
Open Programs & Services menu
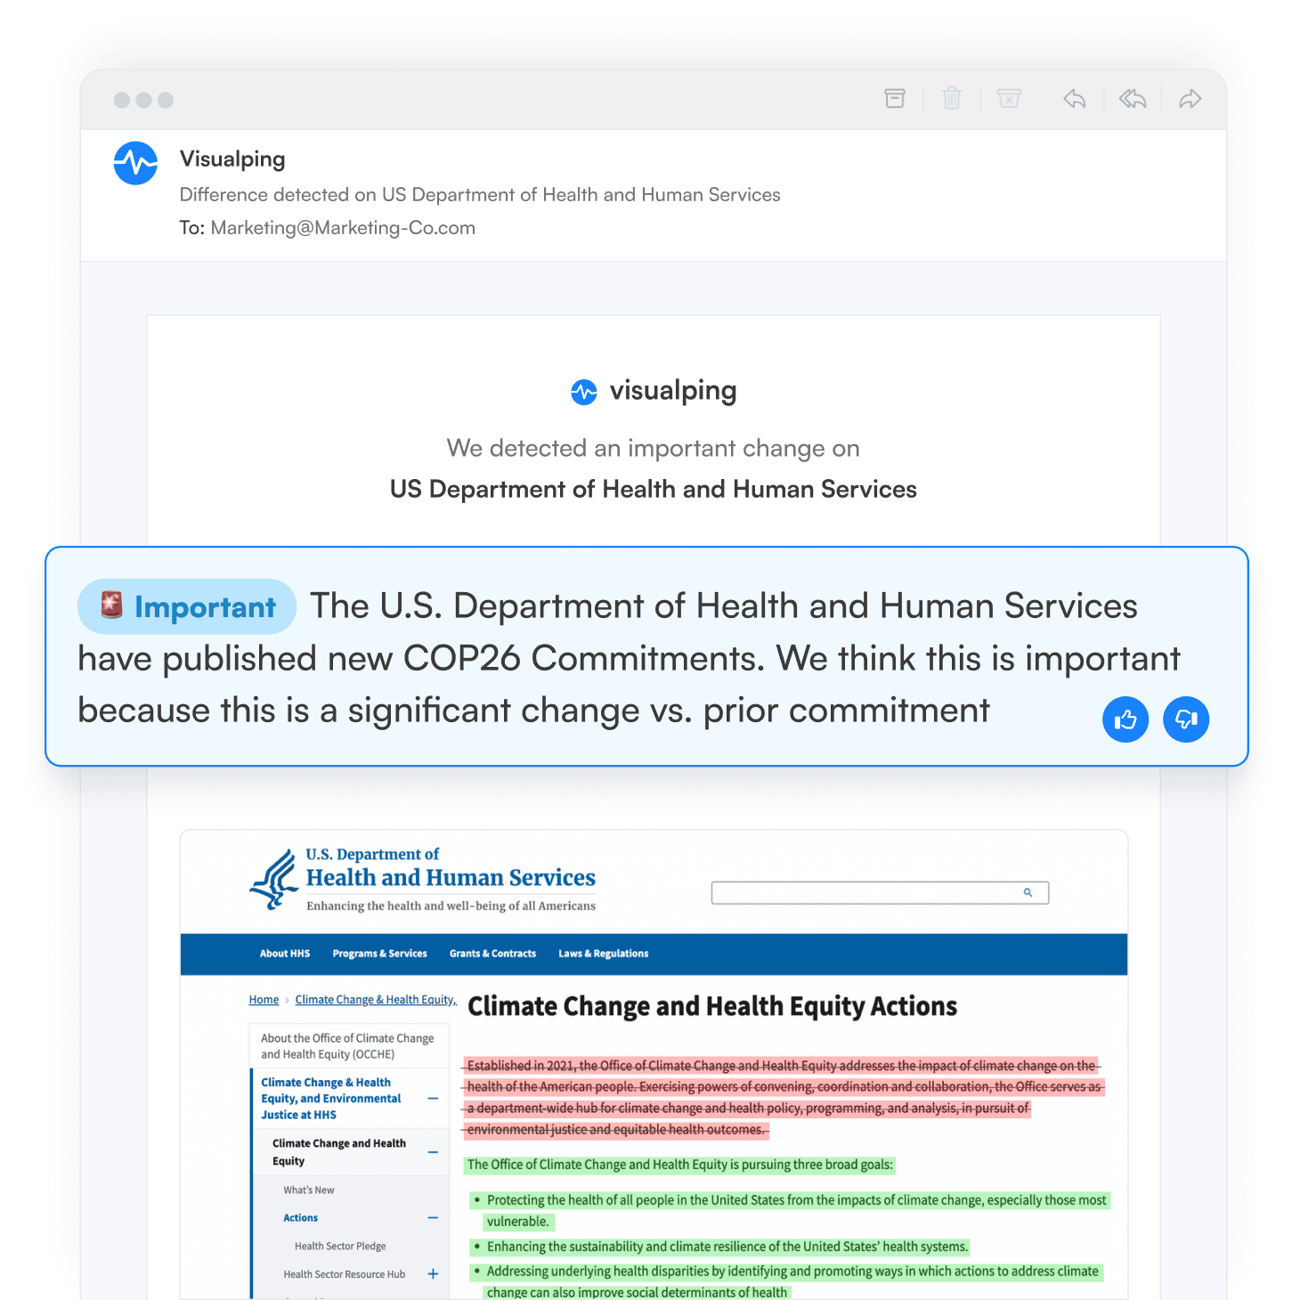point(380,954)
